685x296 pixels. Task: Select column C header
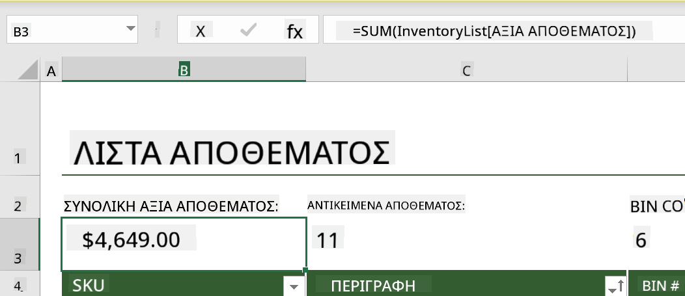467,70
